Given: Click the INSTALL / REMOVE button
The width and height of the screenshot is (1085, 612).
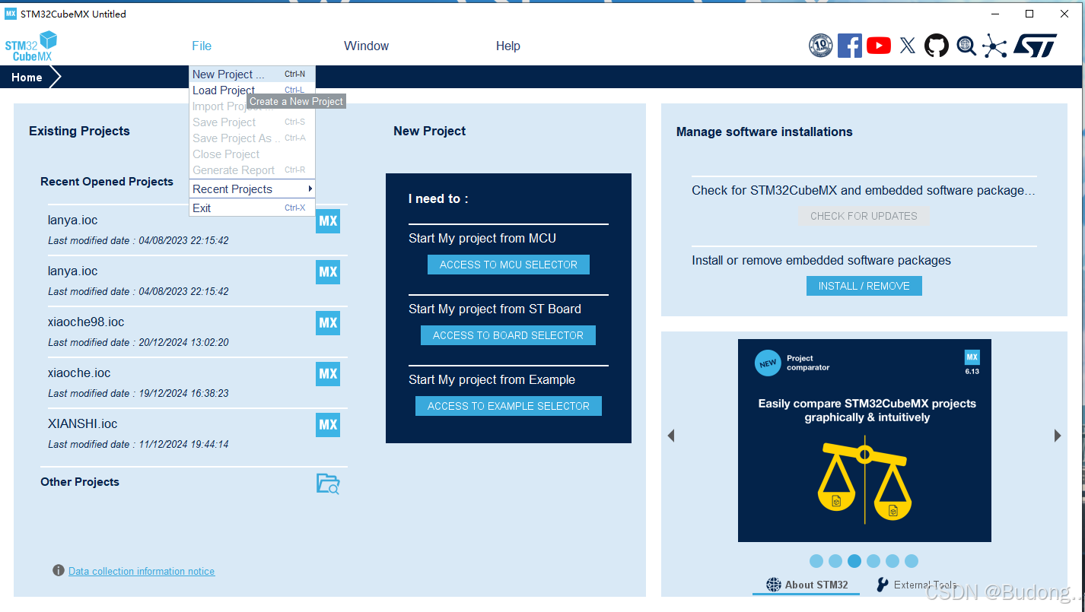Looking at the screenshot, I should [x=864, y=286].
